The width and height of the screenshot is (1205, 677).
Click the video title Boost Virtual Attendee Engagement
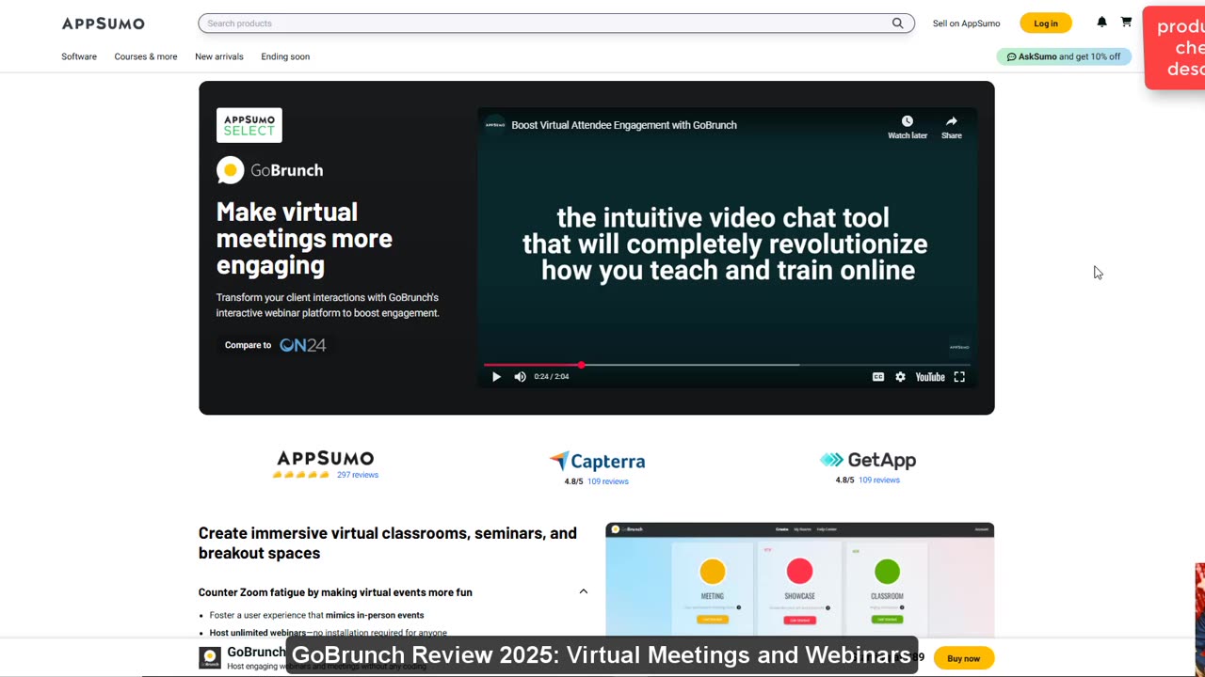pyautogui.click(x=624, y=125)
